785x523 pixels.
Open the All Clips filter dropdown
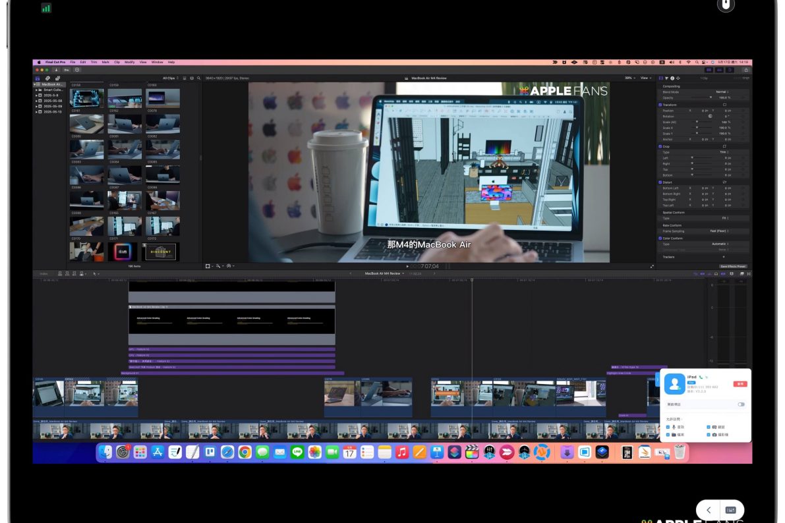tap(170, 78)
